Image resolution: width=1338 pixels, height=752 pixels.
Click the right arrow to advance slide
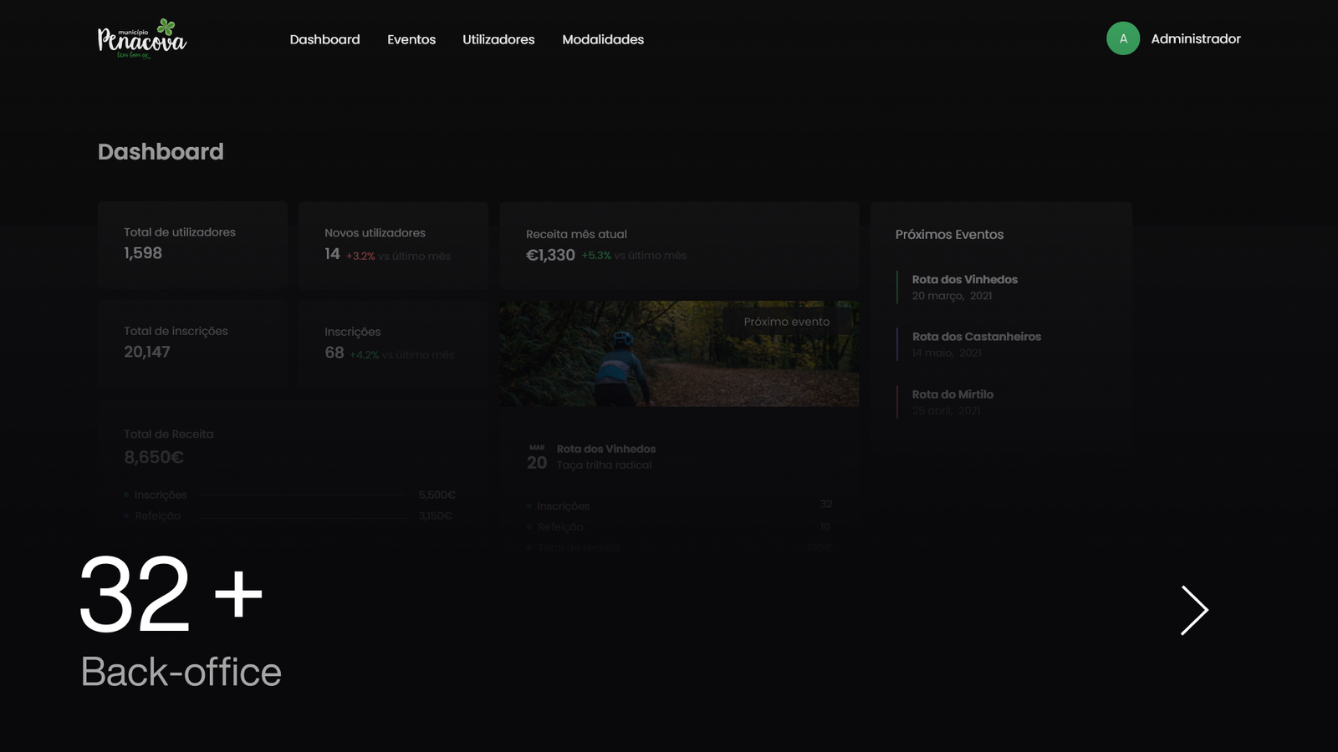pos(1194,610)
